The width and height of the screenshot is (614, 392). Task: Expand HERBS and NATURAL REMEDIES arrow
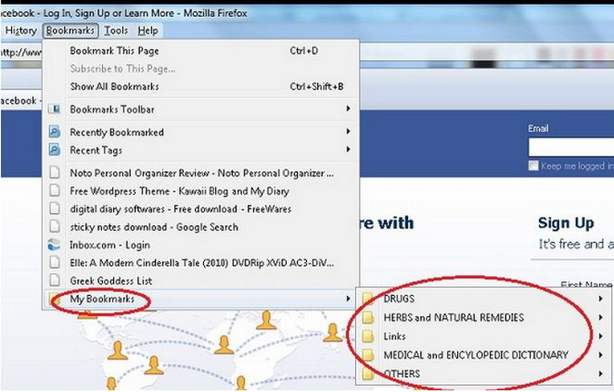pyautogui.click(x=601, y=317)
